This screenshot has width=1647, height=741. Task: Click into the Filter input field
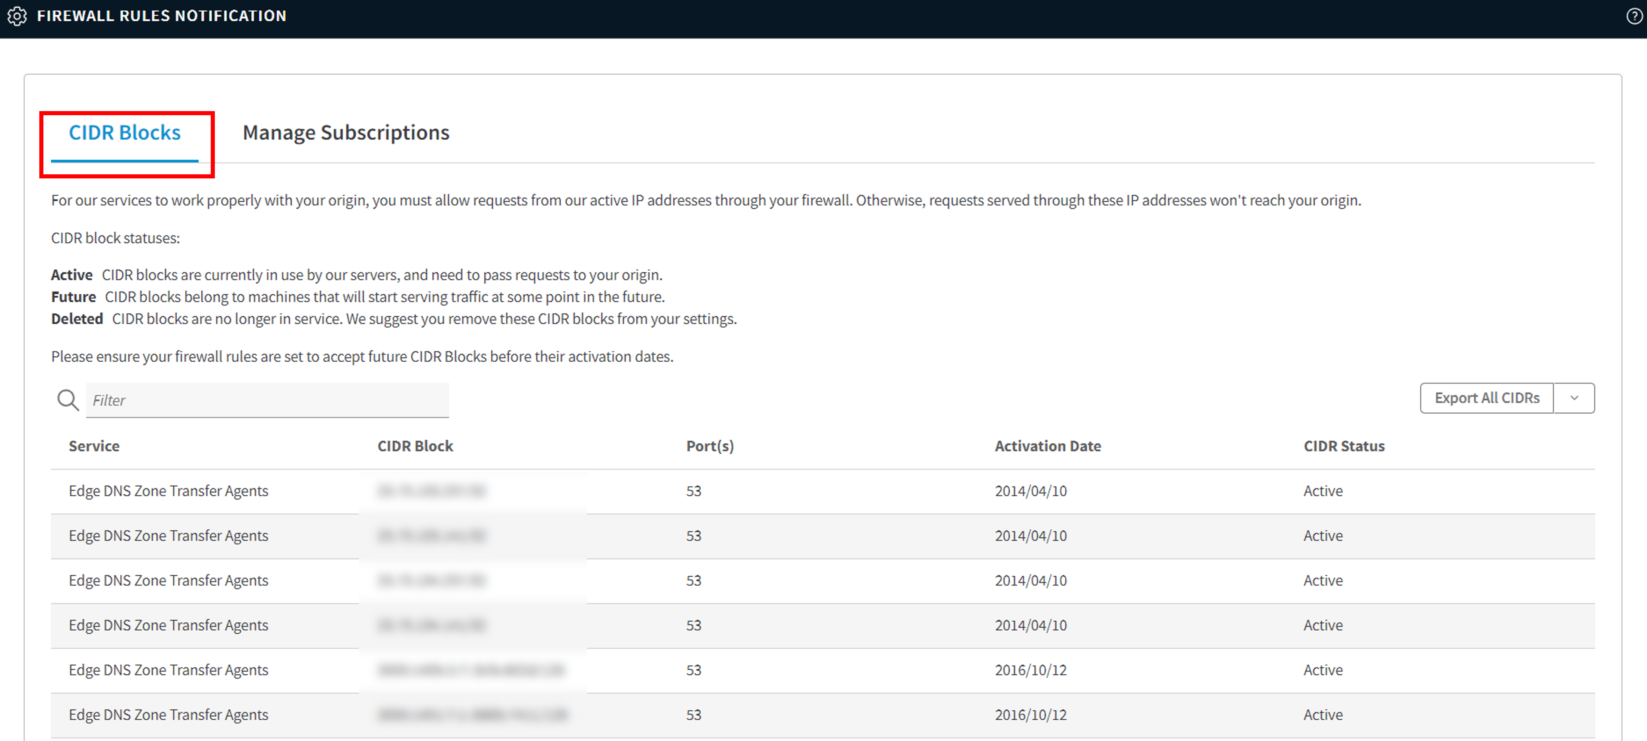(x=267, y=400)
